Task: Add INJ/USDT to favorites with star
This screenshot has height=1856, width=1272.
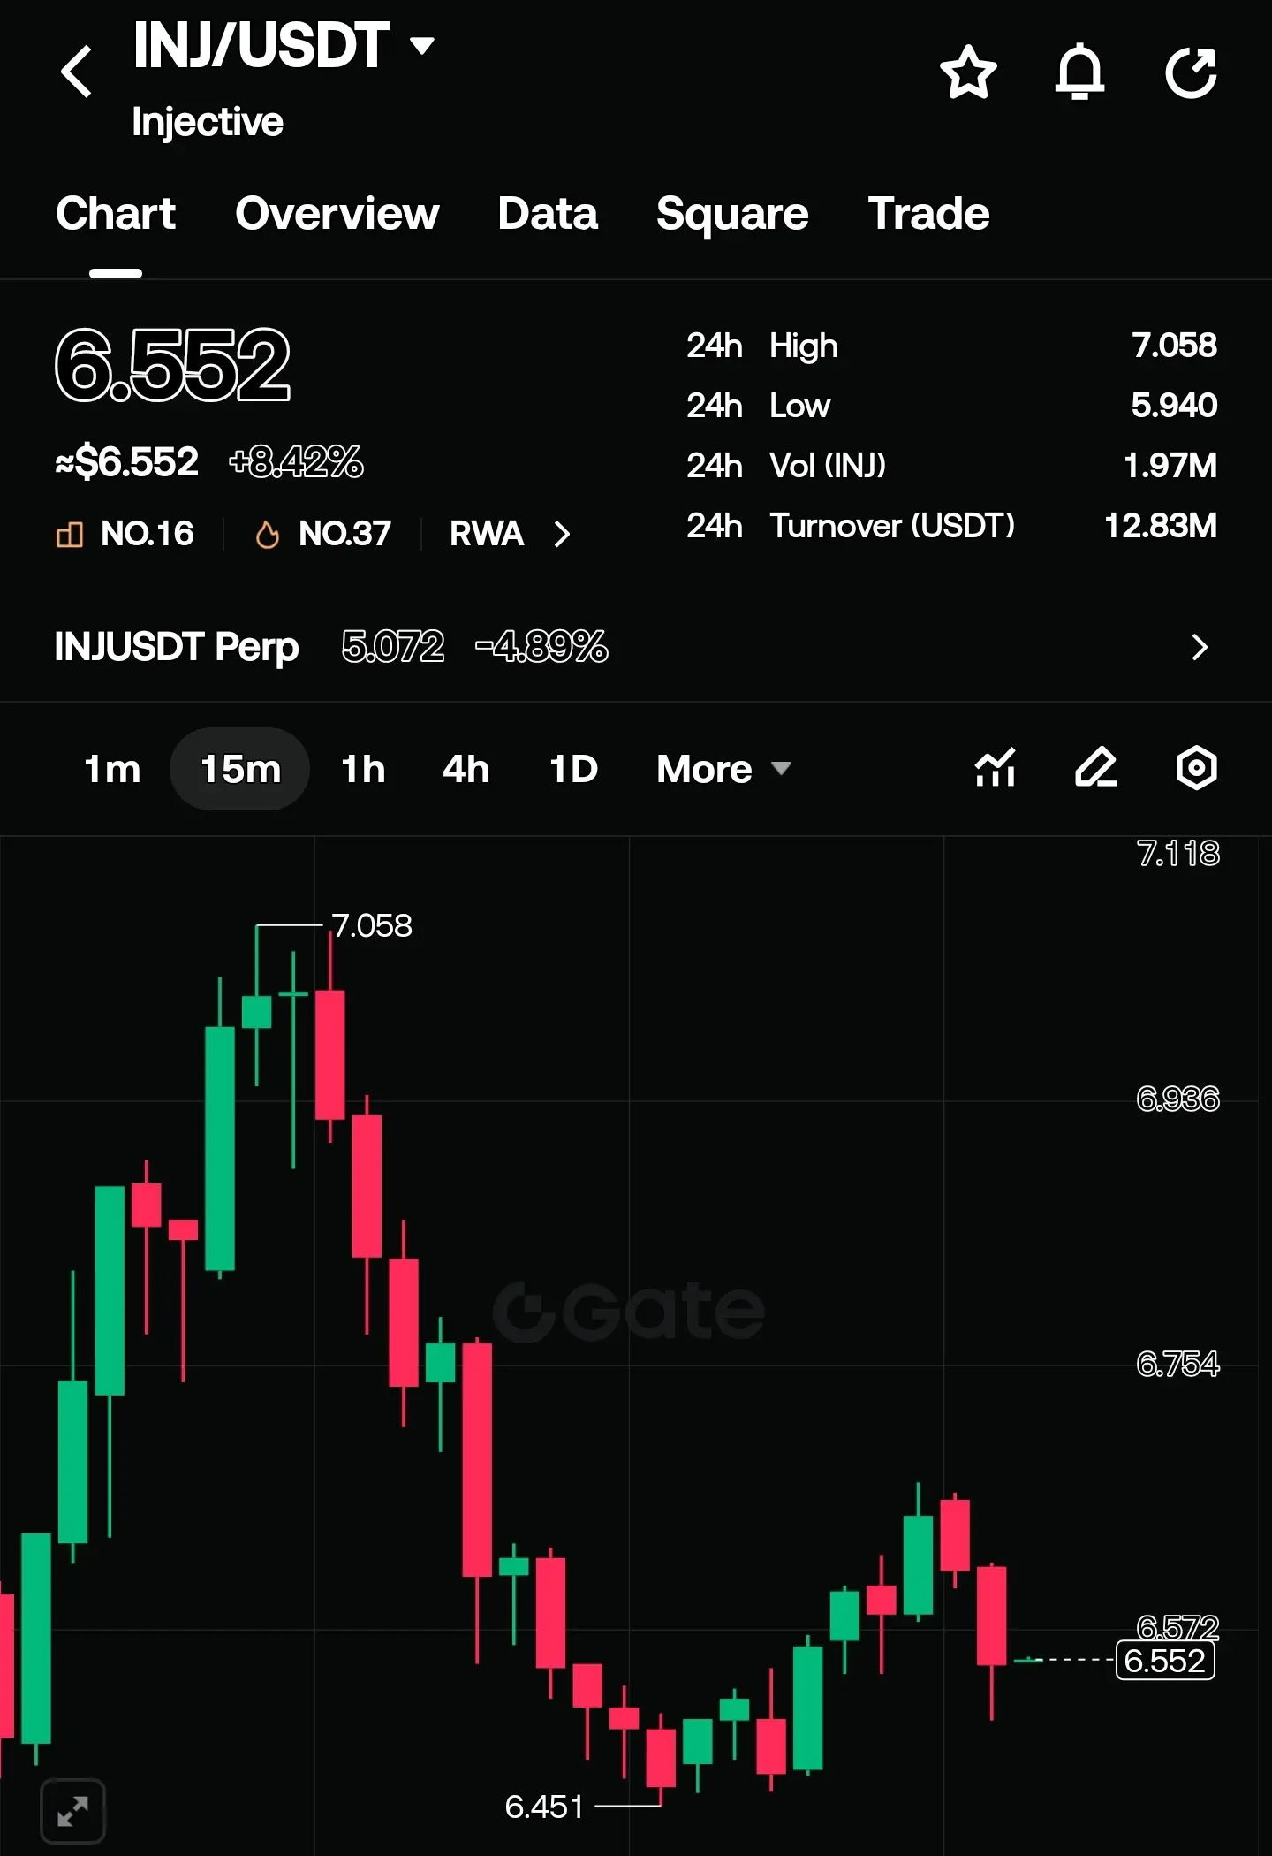Action: point(968,72)
